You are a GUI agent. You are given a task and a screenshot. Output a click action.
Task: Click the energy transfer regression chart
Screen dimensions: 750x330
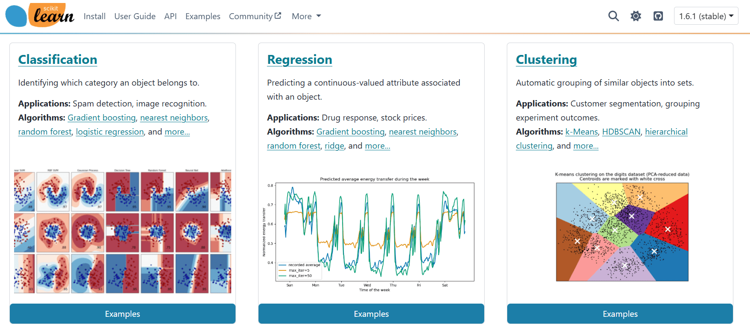click(371, 234)
